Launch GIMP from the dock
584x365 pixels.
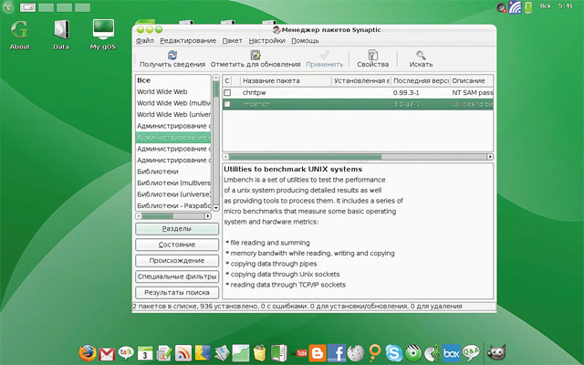click(x=496, y=353)
